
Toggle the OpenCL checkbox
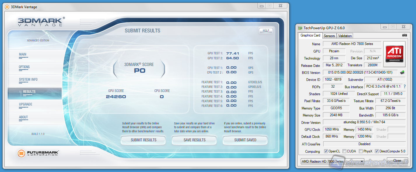click(326, 151)
